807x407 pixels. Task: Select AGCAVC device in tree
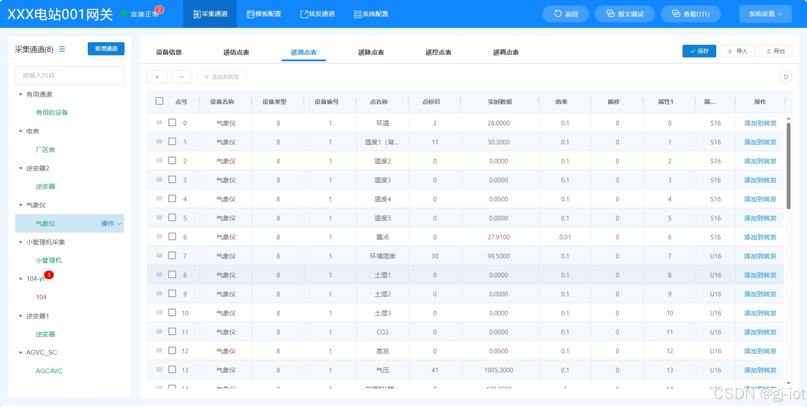tap(49, 371)
